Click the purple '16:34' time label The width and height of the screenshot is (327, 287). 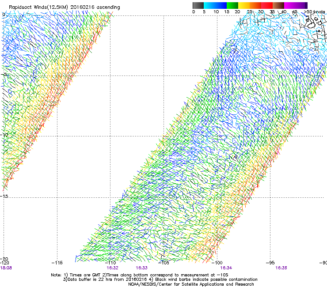tap(226, 268)
